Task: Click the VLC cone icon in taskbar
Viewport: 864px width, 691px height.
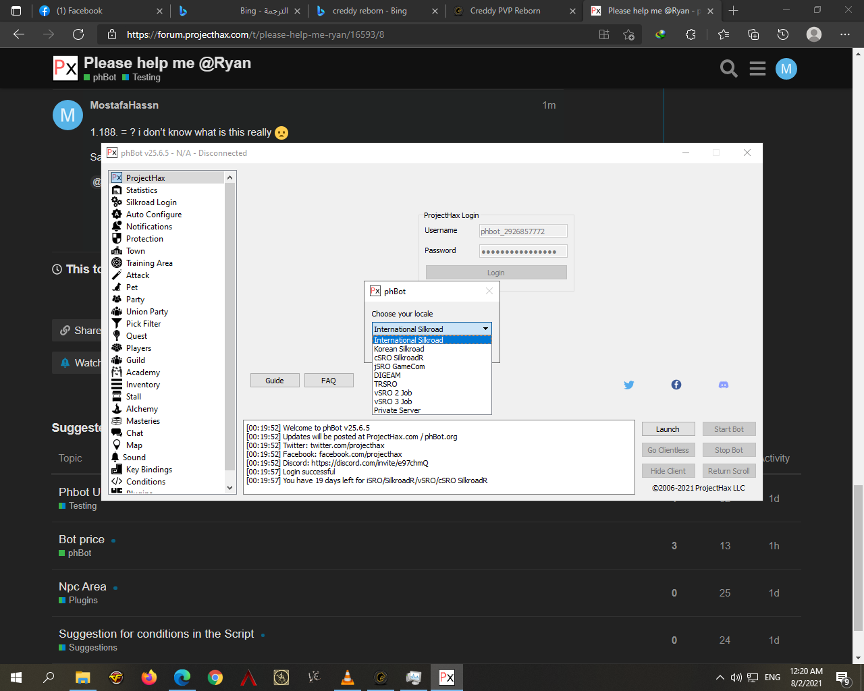Action: (x=348, y=678)
